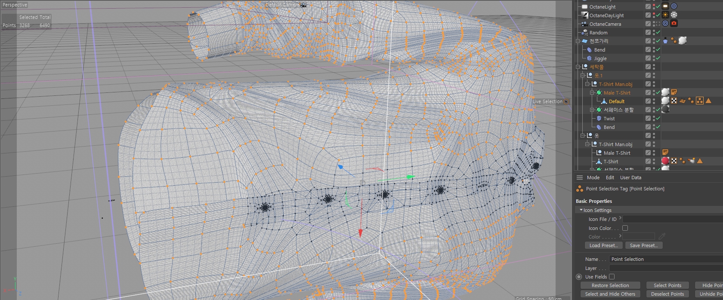Select the UVW checkerboard tag on Default
This screenshot has width=723, height=300.
(x=674, y=101)
